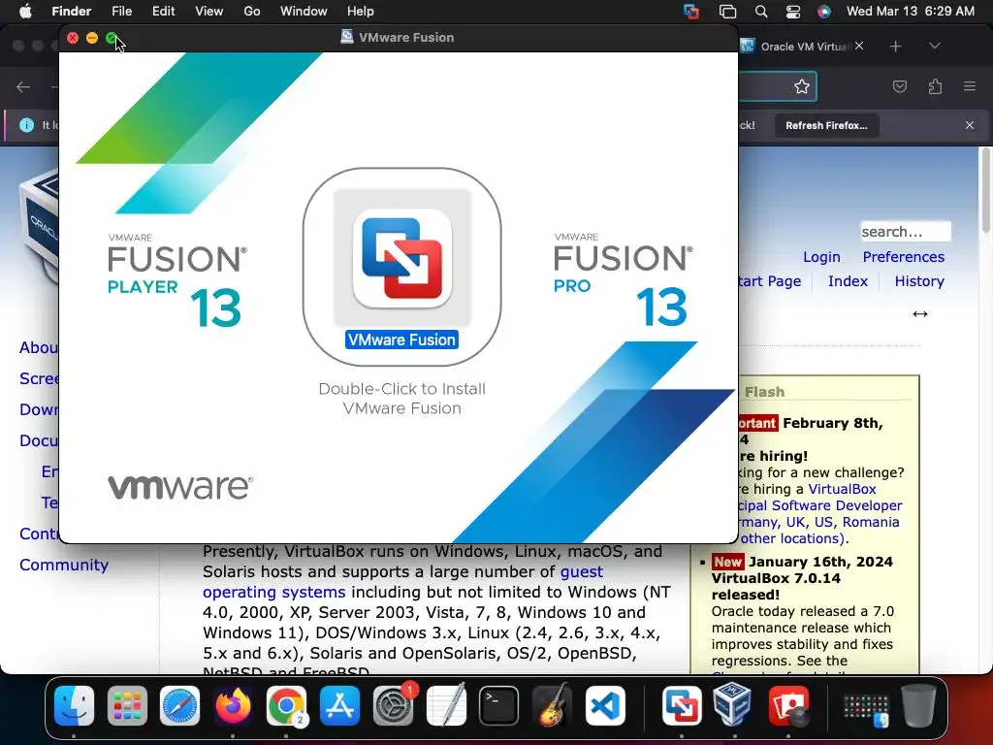Open the Login link on VirtualBox page
The image size is (993, 745).
click(821, 256)
